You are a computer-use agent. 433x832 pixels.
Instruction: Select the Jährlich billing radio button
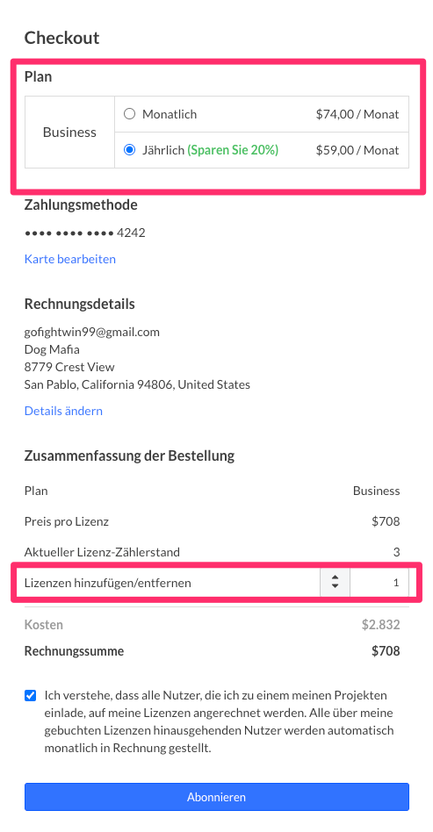coord(129,150)
